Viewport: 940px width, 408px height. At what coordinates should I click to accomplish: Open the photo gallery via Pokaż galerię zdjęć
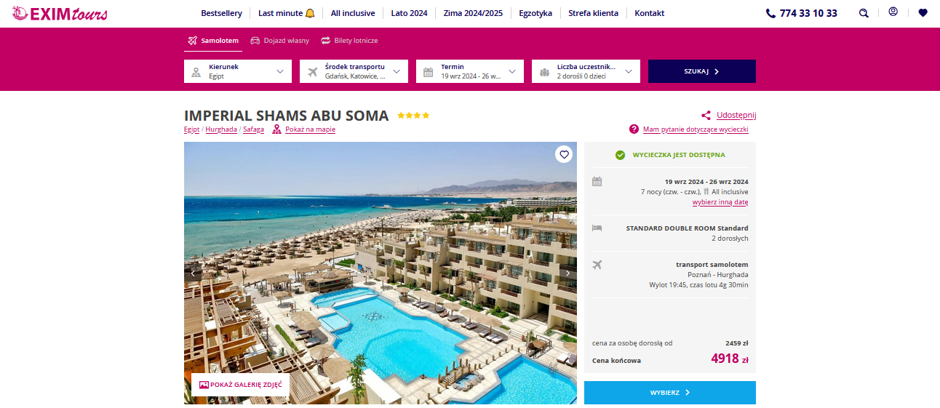240,385
